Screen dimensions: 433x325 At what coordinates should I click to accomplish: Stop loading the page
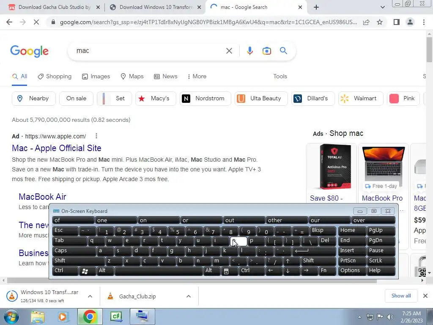pos(36,22)
